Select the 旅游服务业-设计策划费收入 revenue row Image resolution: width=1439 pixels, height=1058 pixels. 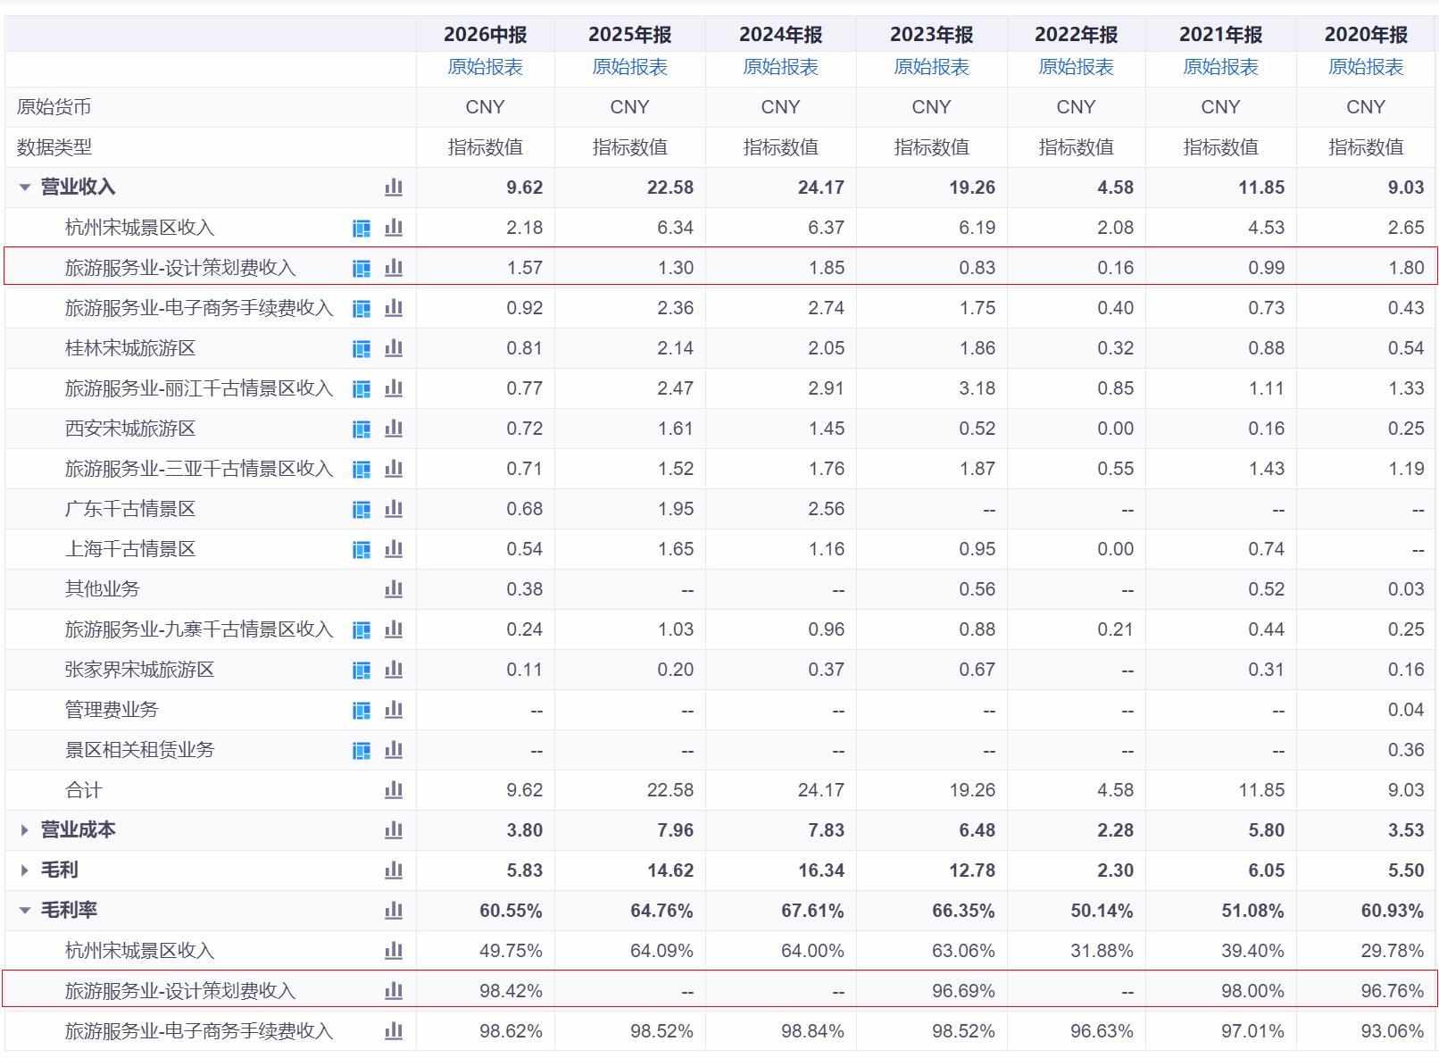[720, 267]
